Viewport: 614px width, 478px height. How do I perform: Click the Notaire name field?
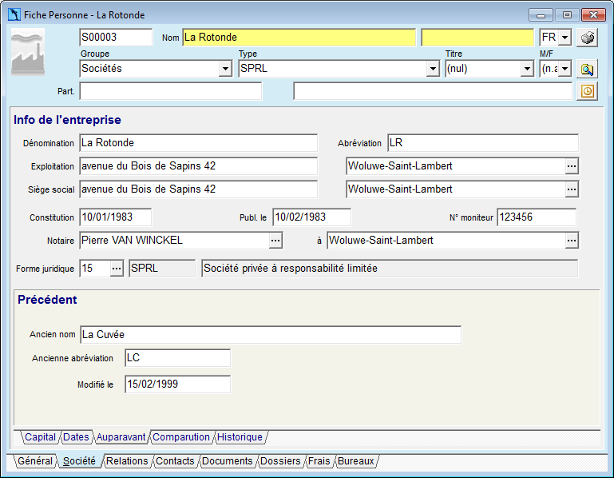point(175,241)
